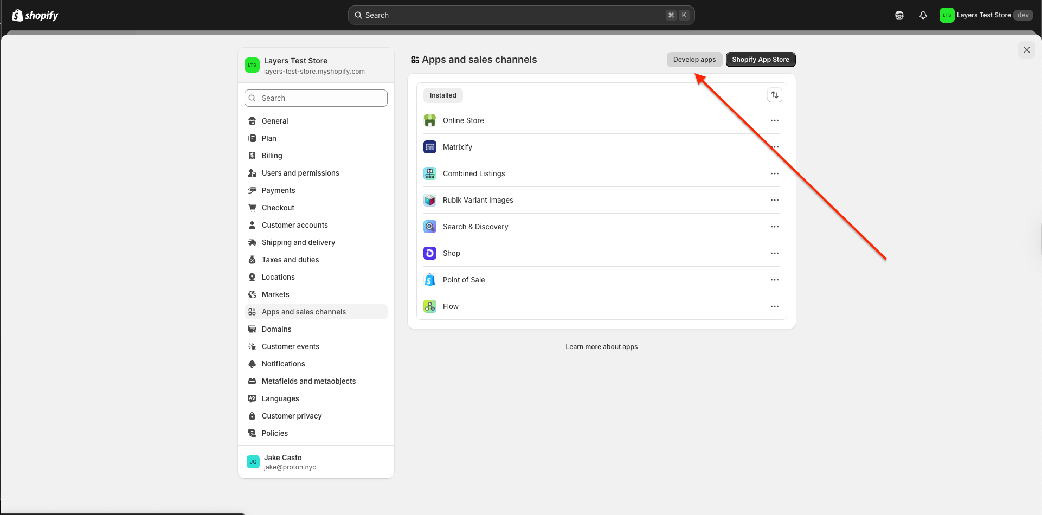This screenshot has width=1042, height=515.
Task: Click the Combined Listings app name
Action: coord(474,173)
